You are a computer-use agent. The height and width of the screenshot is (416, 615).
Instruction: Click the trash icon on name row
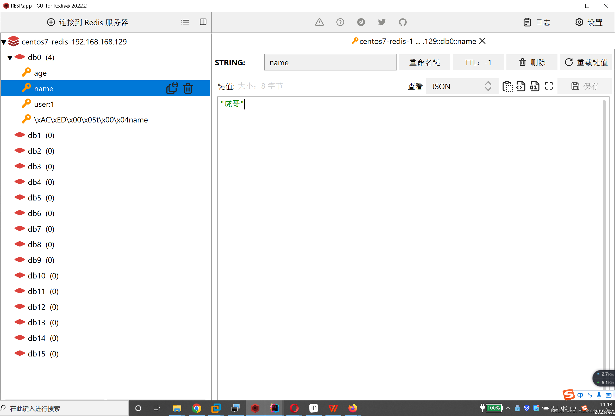click(188, 88)
